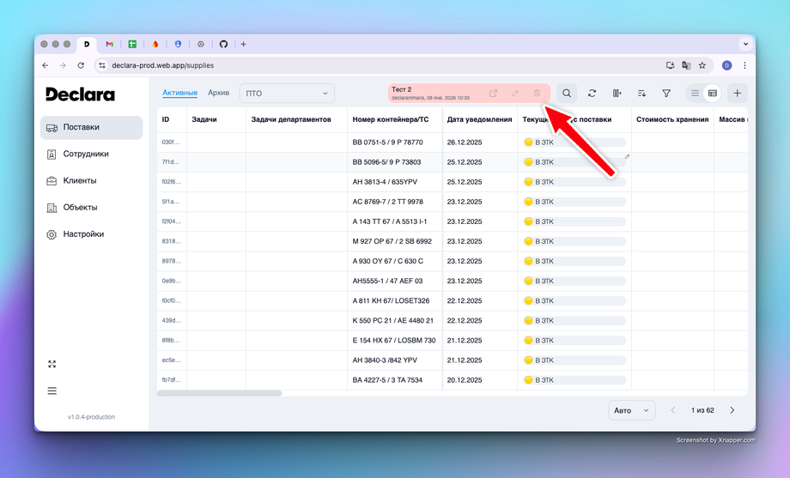Click the refresh table icon

click(592, 94)
